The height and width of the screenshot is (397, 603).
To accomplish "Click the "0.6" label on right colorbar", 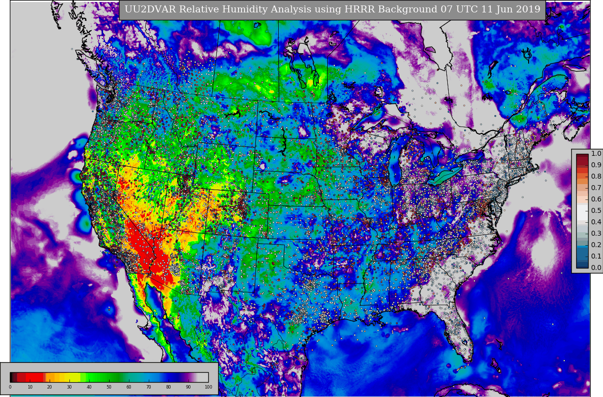I will [x=596, y=199].
